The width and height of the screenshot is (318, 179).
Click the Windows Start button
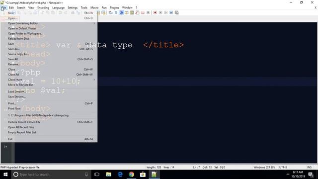(5, 175)
